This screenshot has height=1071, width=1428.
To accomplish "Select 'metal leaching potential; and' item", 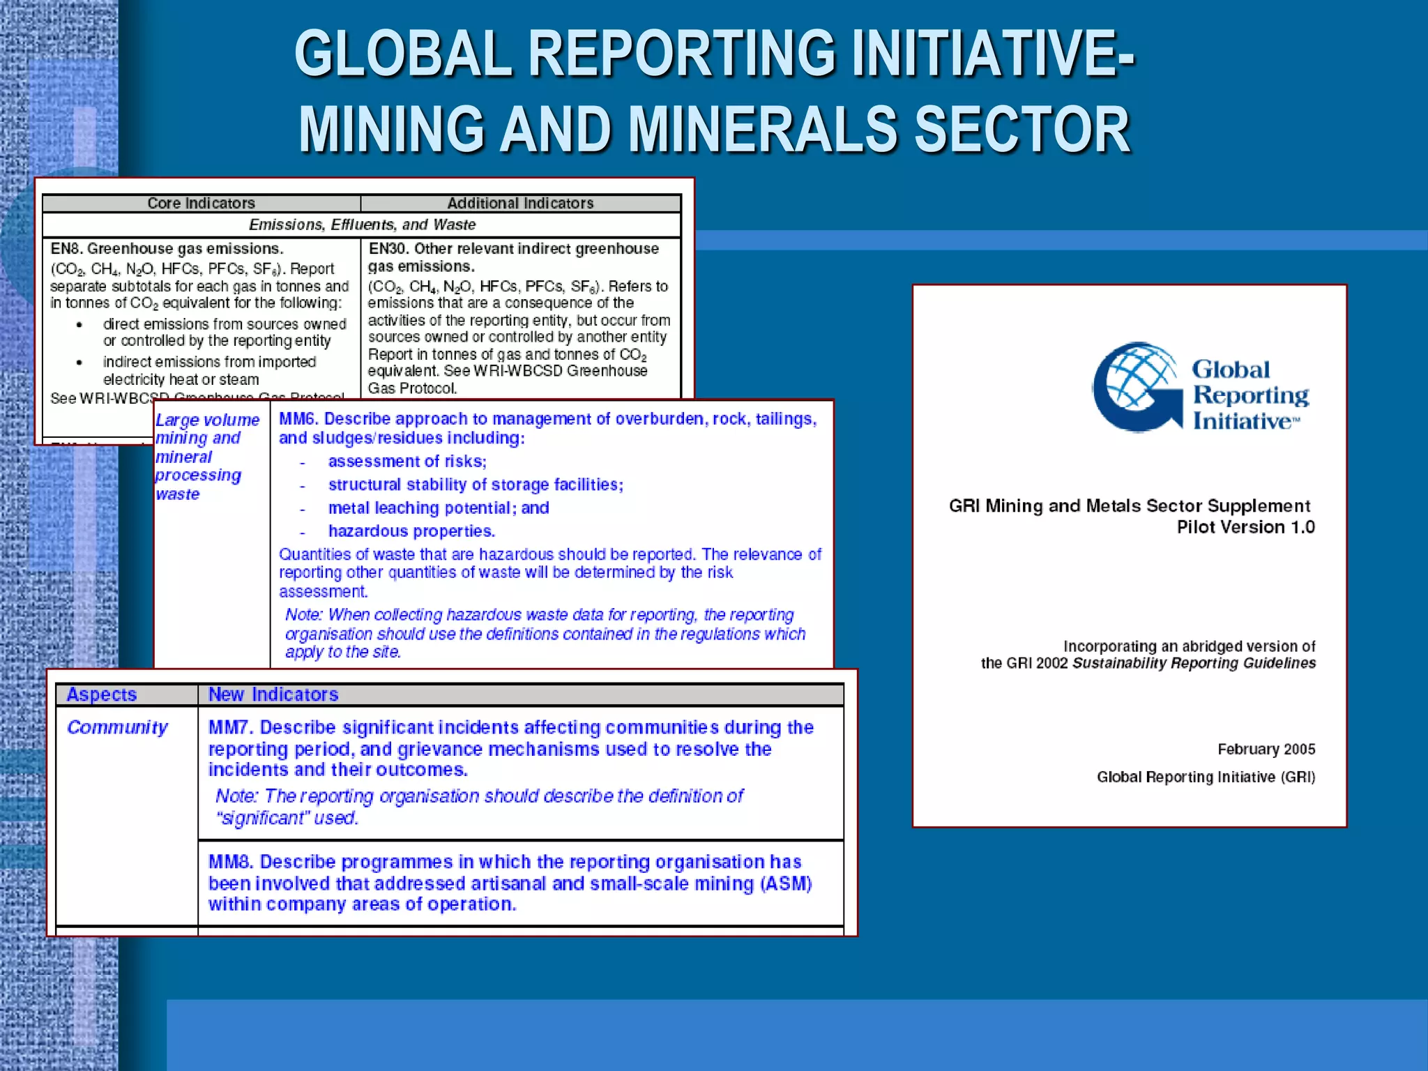I will [439, 508].
